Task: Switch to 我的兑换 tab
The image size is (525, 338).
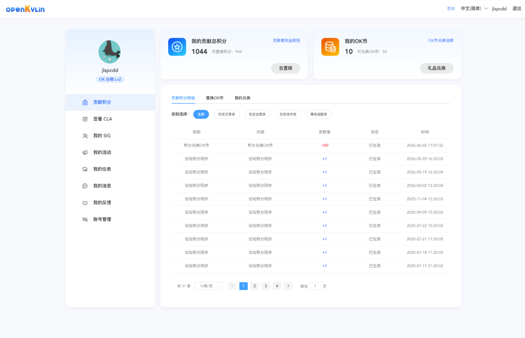Action: pos(243,98)
